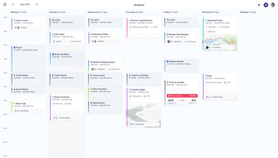Open Weekend Cycle event
This screenshot has height=158, width=278.
[220, 34]
